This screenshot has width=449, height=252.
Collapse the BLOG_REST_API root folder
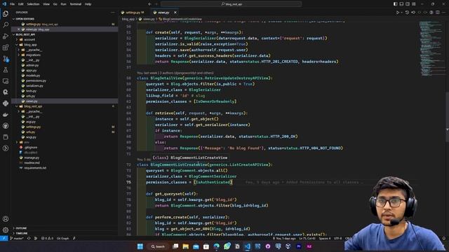tap(65, 34)
